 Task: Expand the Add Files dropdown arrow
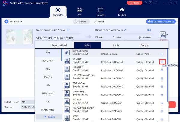point(21,22)
